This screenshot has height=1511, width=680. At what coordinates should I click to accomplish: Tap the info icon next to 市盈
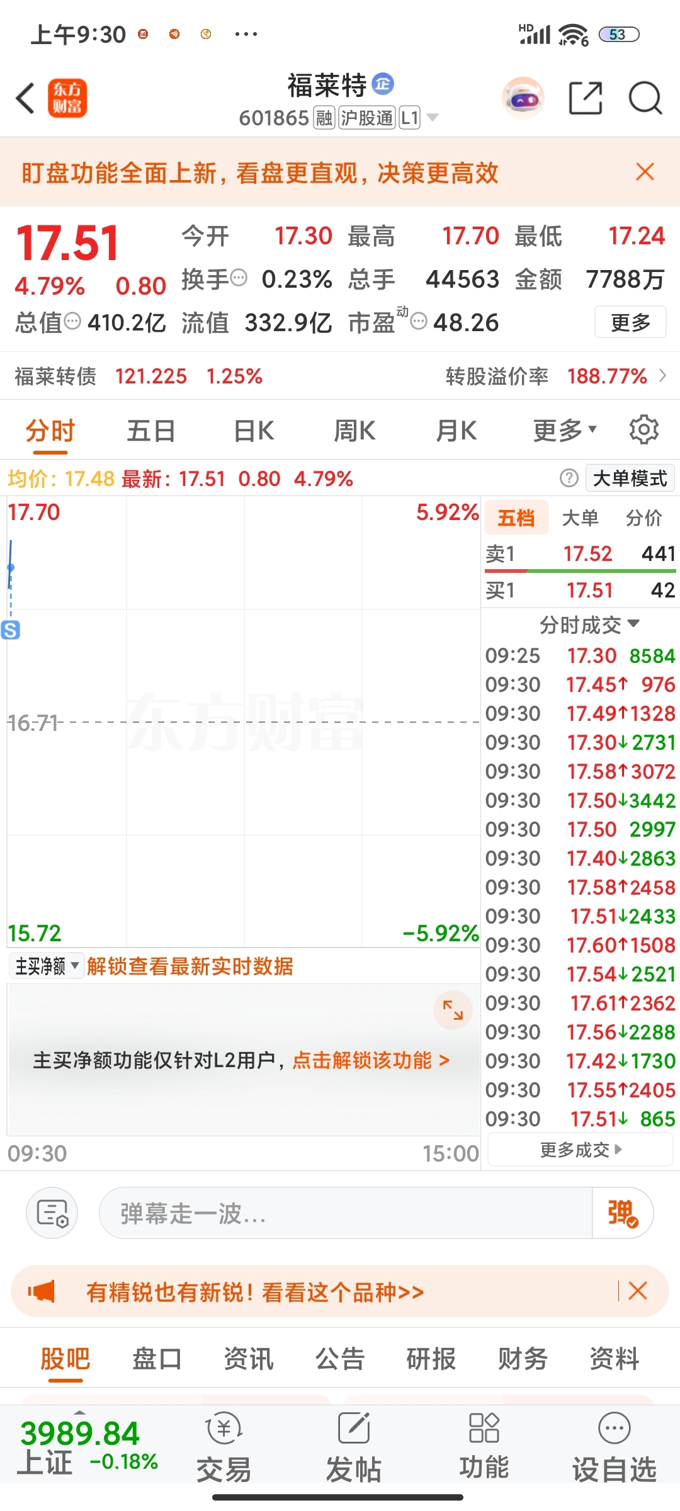pyautogui.click(x=419, y=322)
